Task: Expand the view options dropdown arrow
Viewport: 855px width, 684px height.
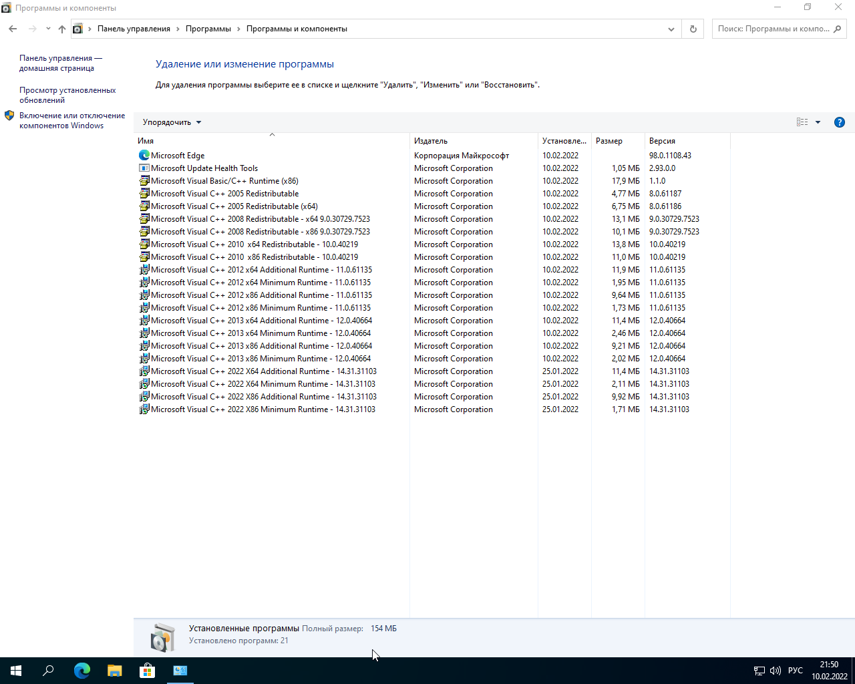Action: [818, 122]
